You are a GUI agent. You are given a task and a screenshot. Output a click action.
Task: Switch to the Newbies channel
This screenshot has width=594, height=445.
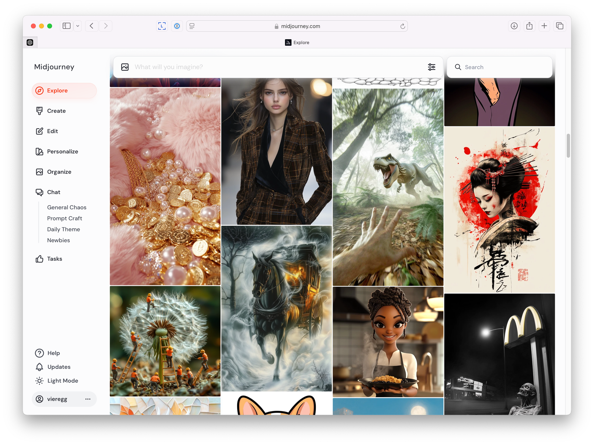pyautogui.click(x=58, y=240)
